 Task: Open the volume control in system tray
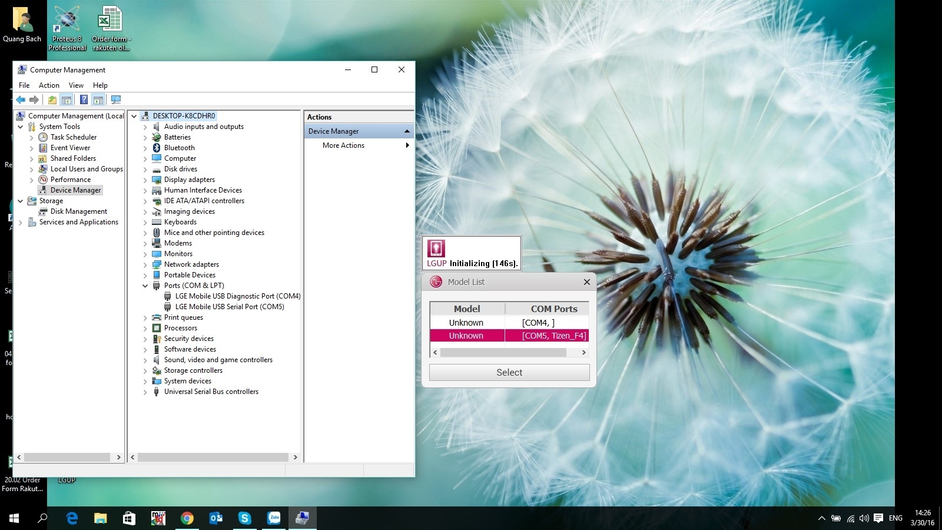coord(864,518)
